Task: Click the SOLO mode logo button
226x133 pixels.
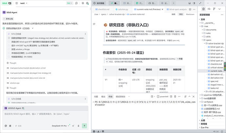Action: point(7,3)
